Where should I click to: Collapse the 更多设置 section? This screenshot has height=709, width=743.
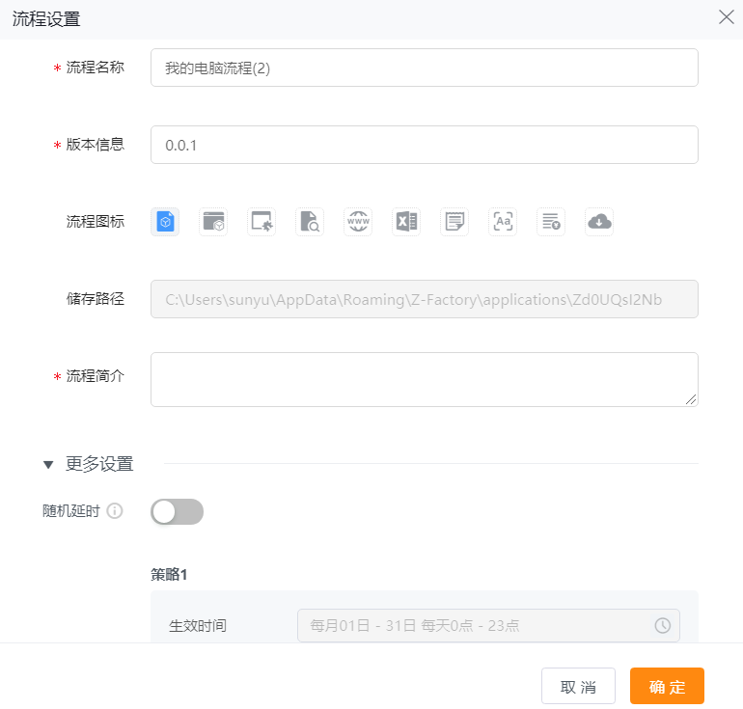[48, 464]
